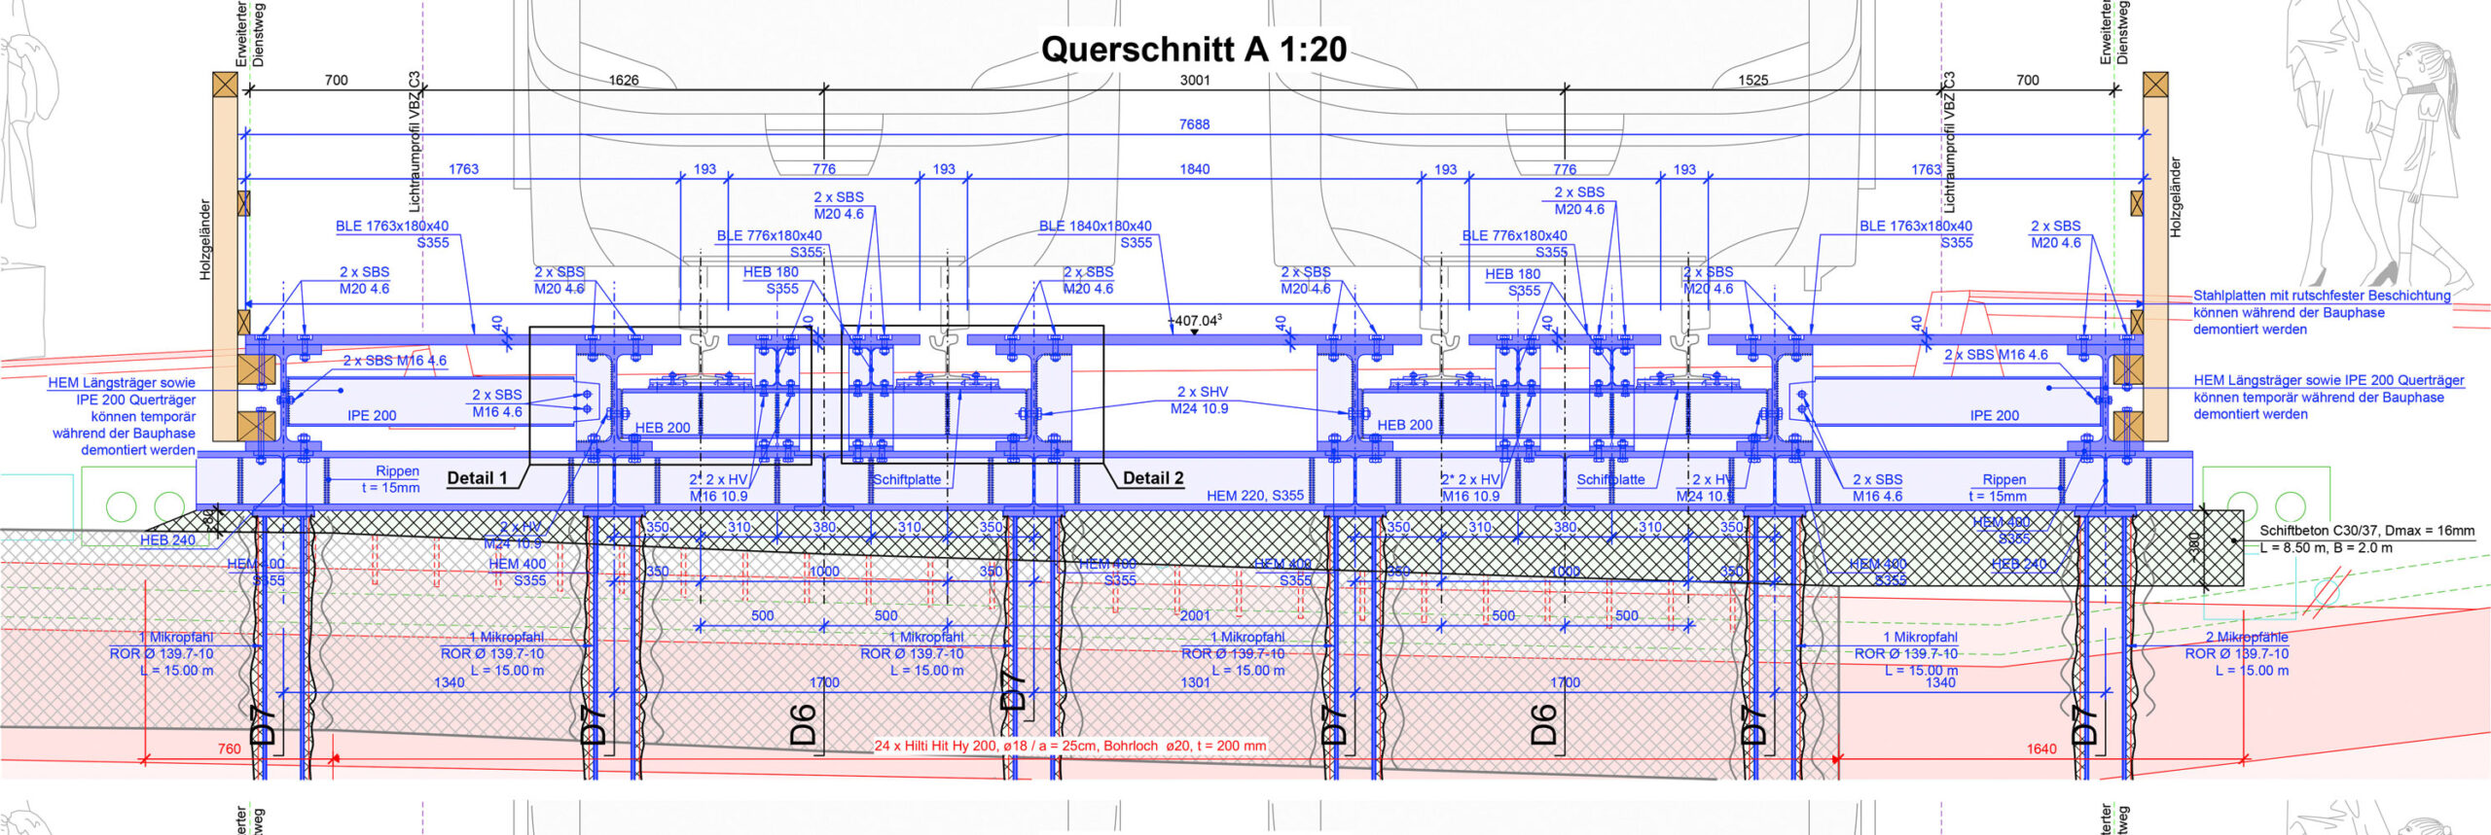Click the 7688 overall width dimension
This screenshot has height=835, width=2491.
(1194, 124)
